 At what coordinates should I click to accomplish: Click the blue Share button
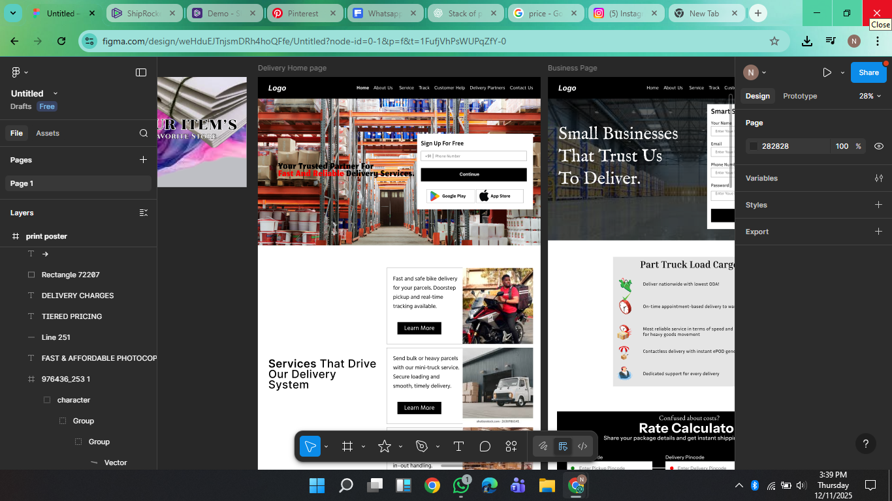click(868, 72)
